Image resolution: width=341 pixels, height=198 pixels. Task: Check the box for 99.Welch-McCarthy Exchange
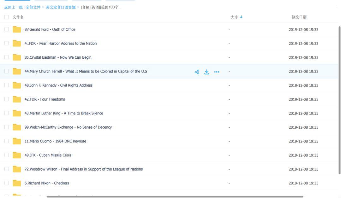coord(7,127)
